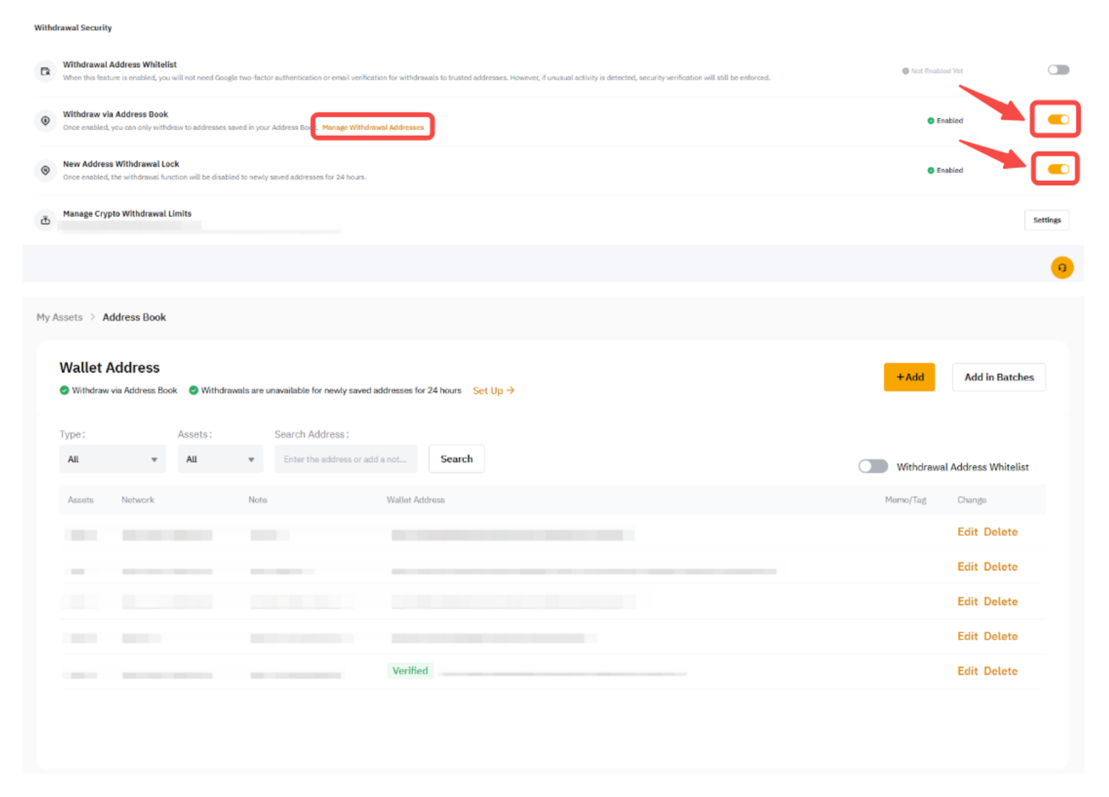The image size is (1109, 797).
Task: Click the Assets column header
Action: [80, 500]
